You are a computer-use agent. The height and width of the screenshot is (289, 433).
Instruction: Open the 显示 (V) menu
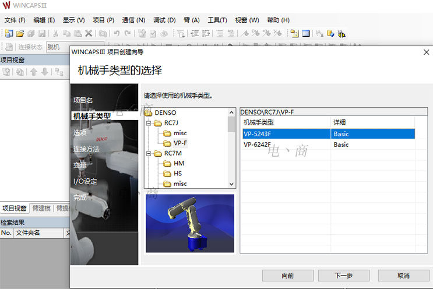(73, 20)
